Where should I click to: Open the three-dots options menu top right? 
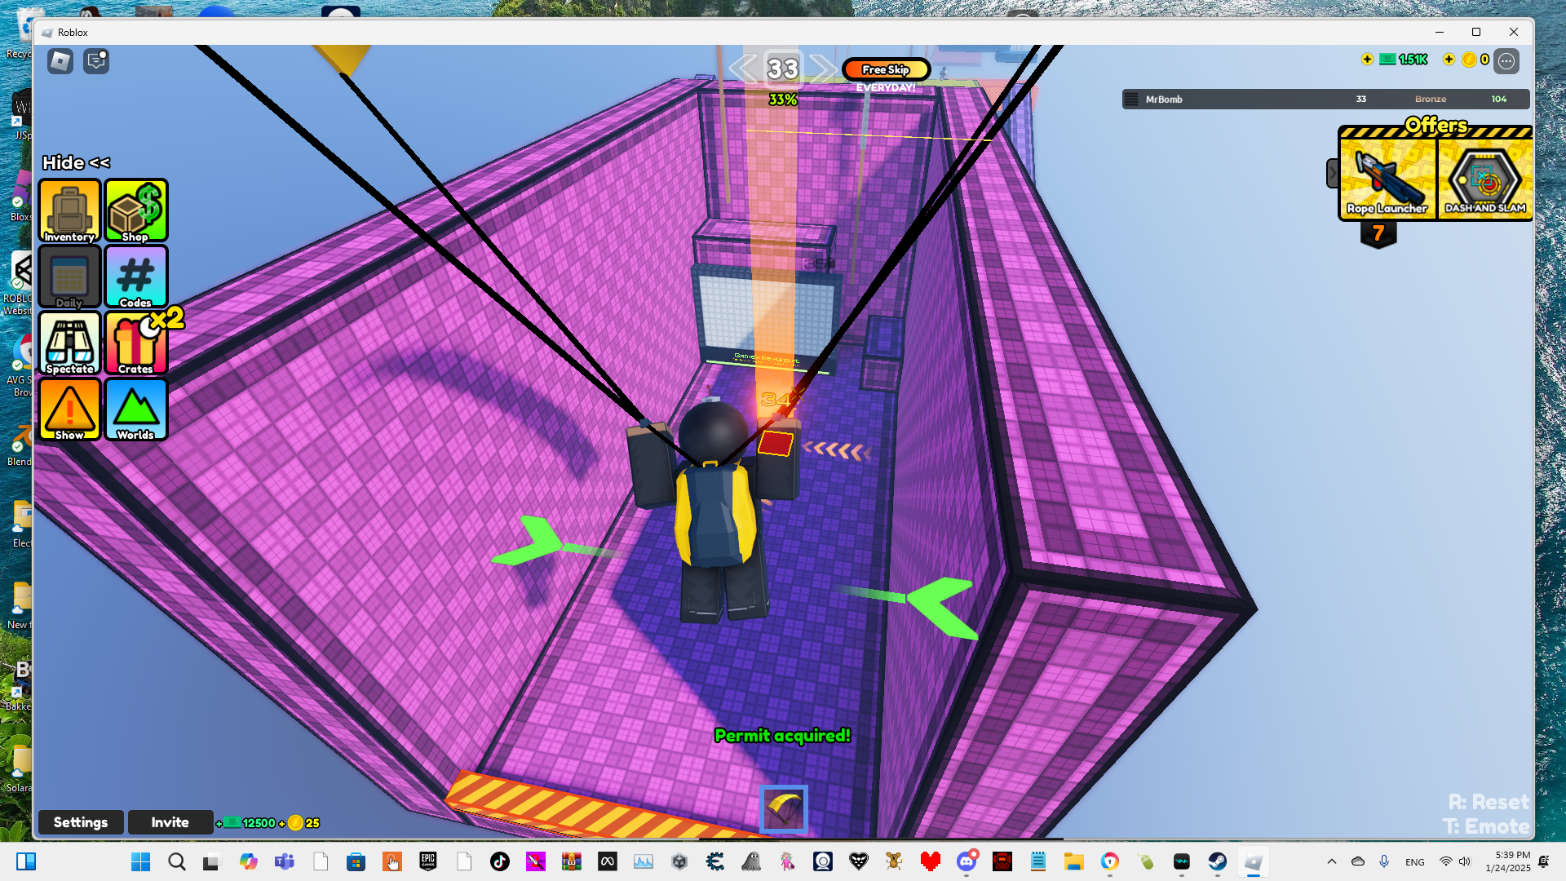point(1506,60)
